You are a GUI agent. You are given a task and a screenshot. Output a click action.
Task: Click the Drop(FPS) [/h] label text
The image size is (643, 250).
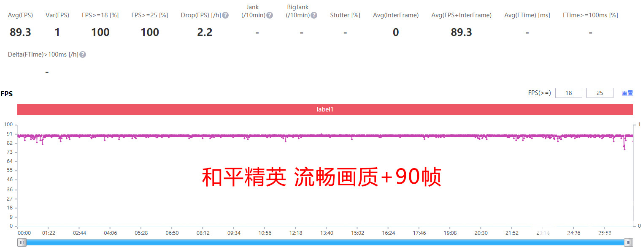[200, 15]
